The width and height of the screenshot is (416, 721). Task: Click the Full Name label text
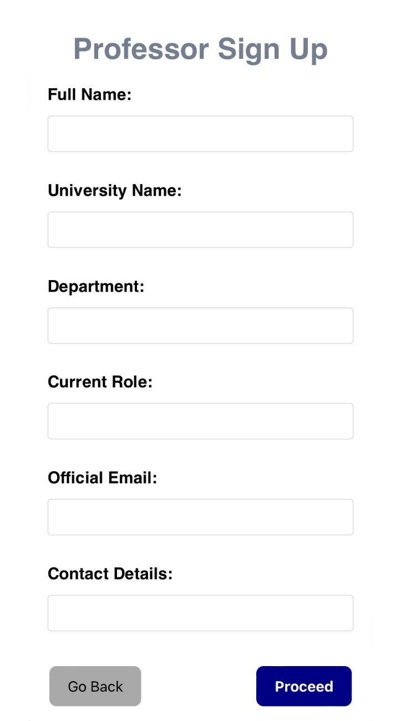[x=89, y=95]
